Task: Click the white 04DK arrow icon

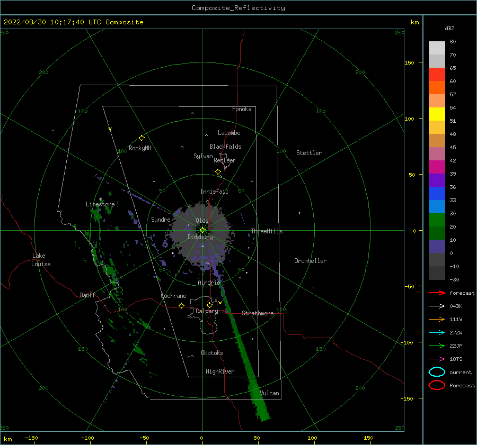Action: [x=437, y=306]
